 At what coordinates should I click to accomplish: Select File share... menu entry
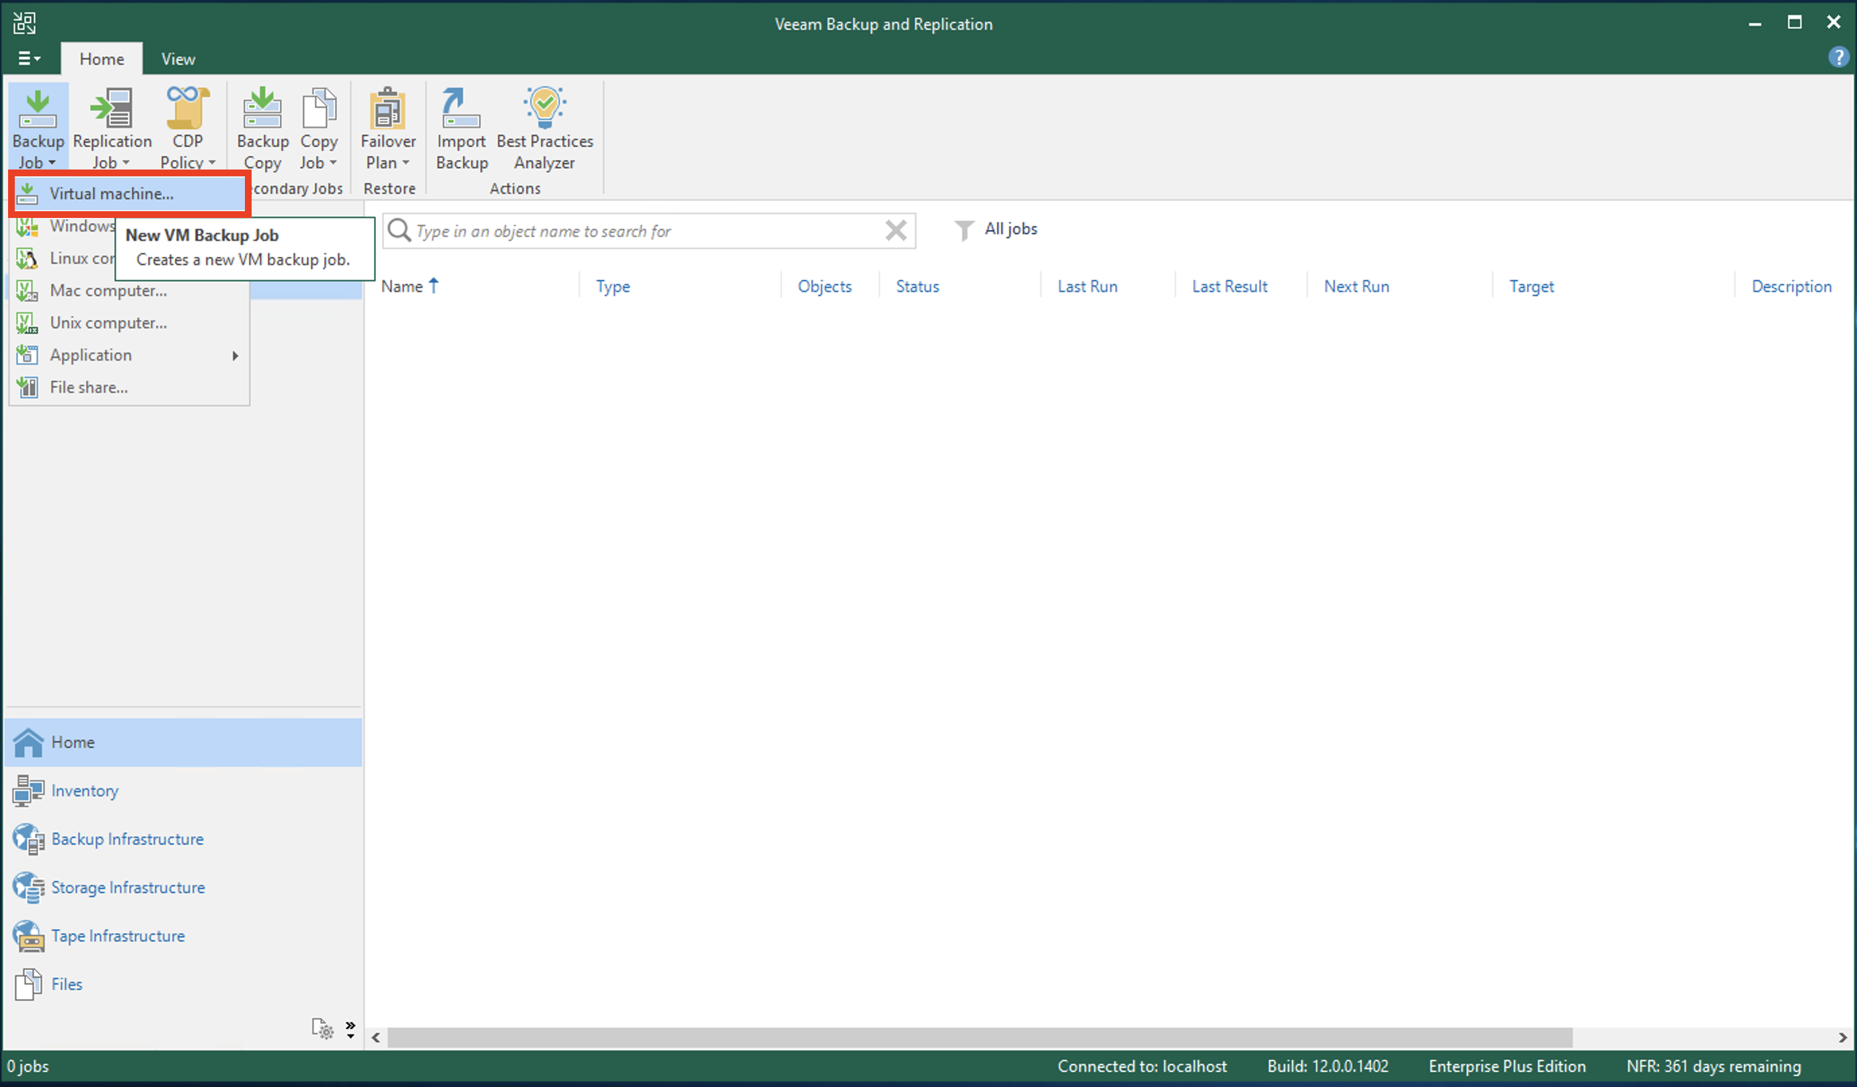129,387
